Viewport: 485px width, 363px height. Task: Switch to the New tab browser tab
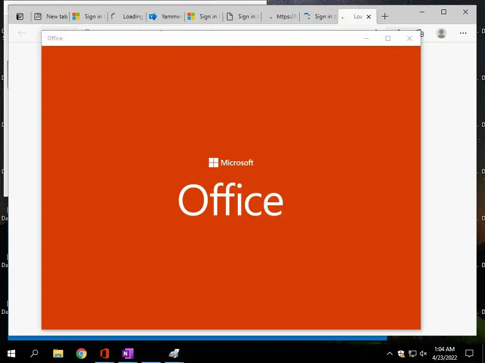51,17
